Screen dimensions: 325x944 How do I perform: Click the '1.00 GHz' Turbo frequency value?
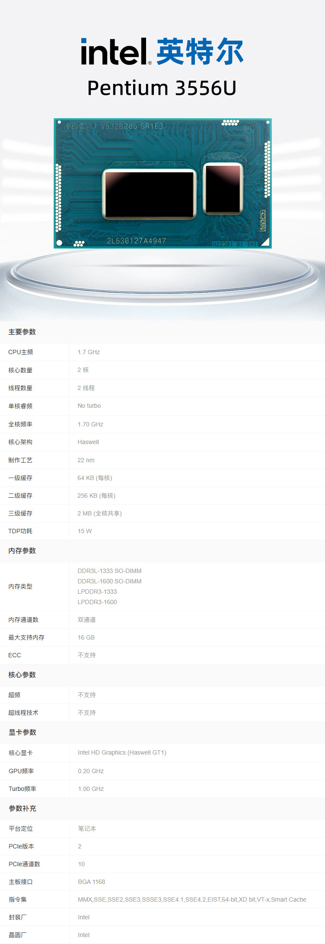[91, 789]
